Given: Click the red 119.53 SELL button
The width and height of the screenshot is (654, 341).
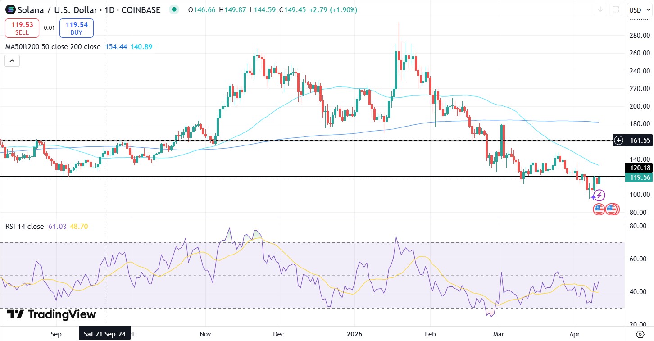Looking at the screenshot, I should 22,28.
